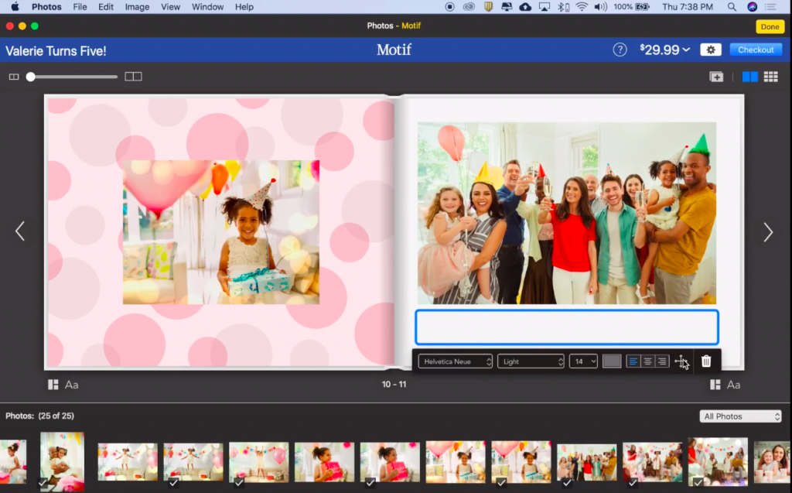Open Spotlight search in menu bar

732,7
